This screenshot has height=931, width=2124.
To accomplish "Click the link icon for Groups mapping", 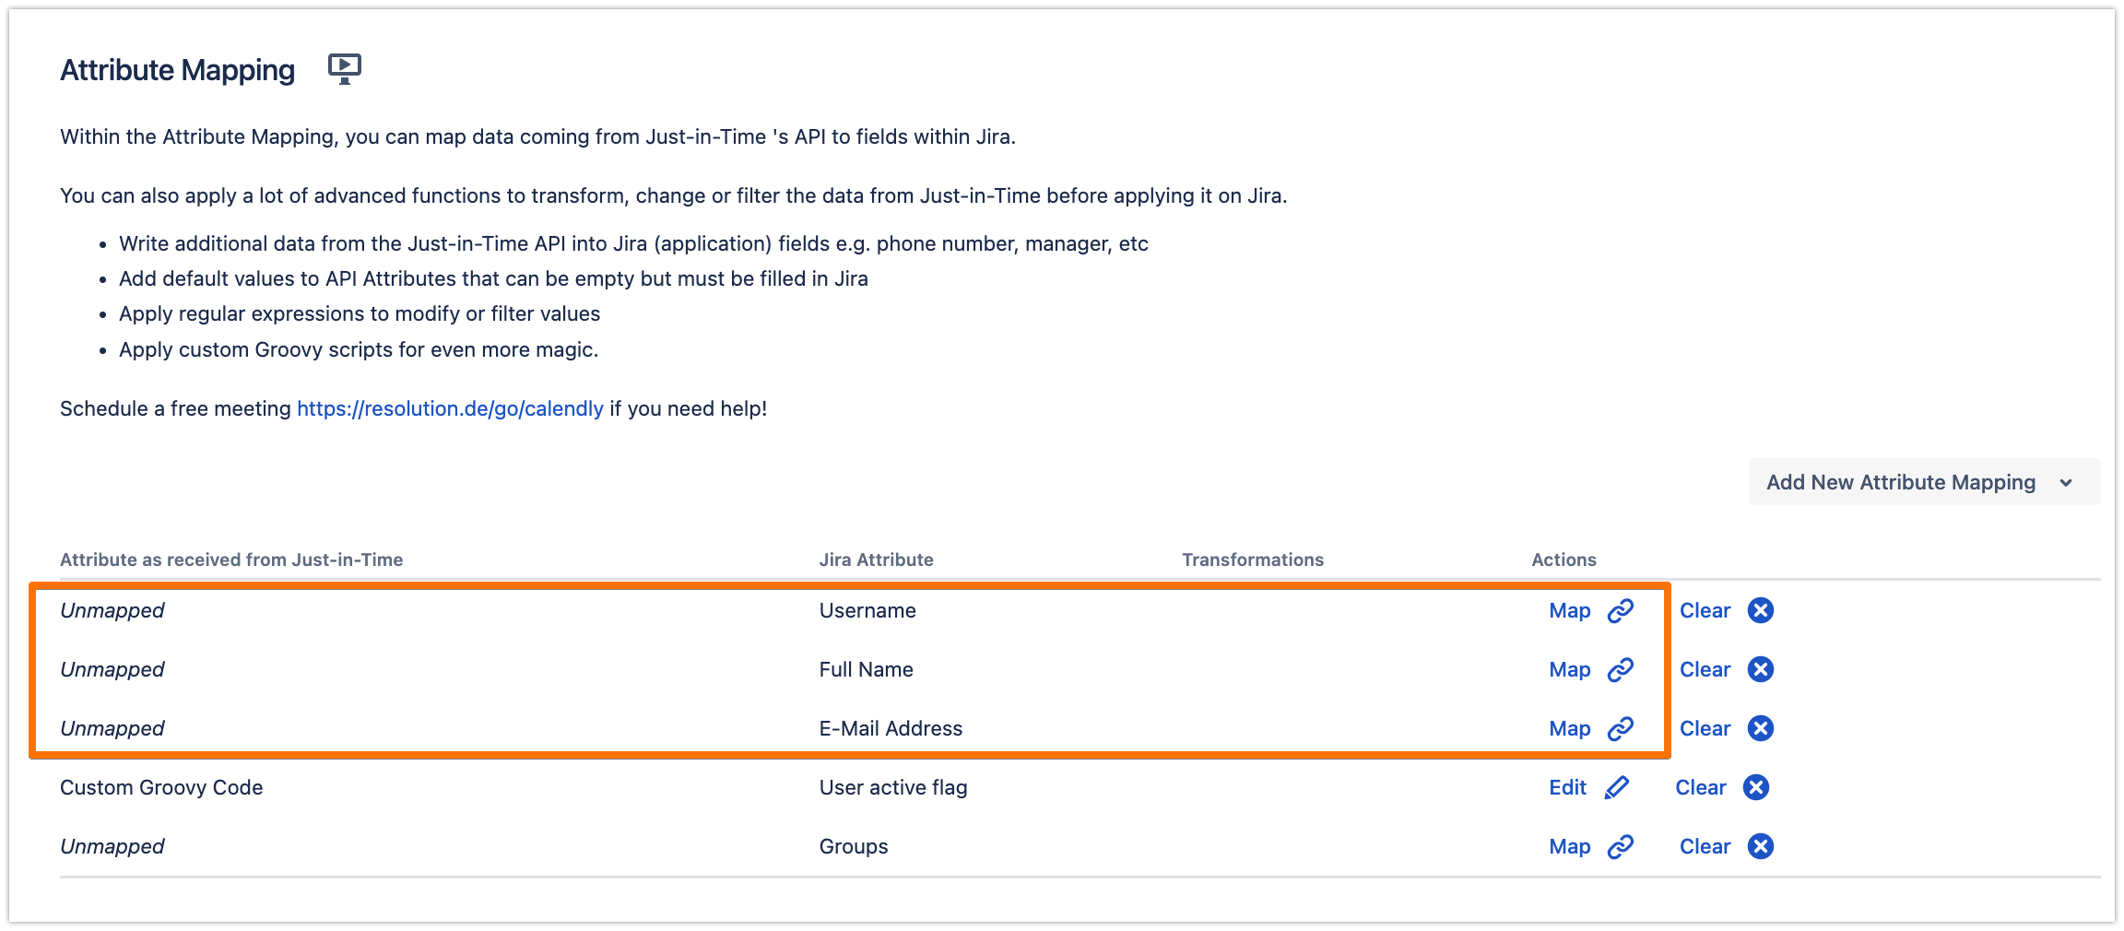I will tap(1621, 847).
